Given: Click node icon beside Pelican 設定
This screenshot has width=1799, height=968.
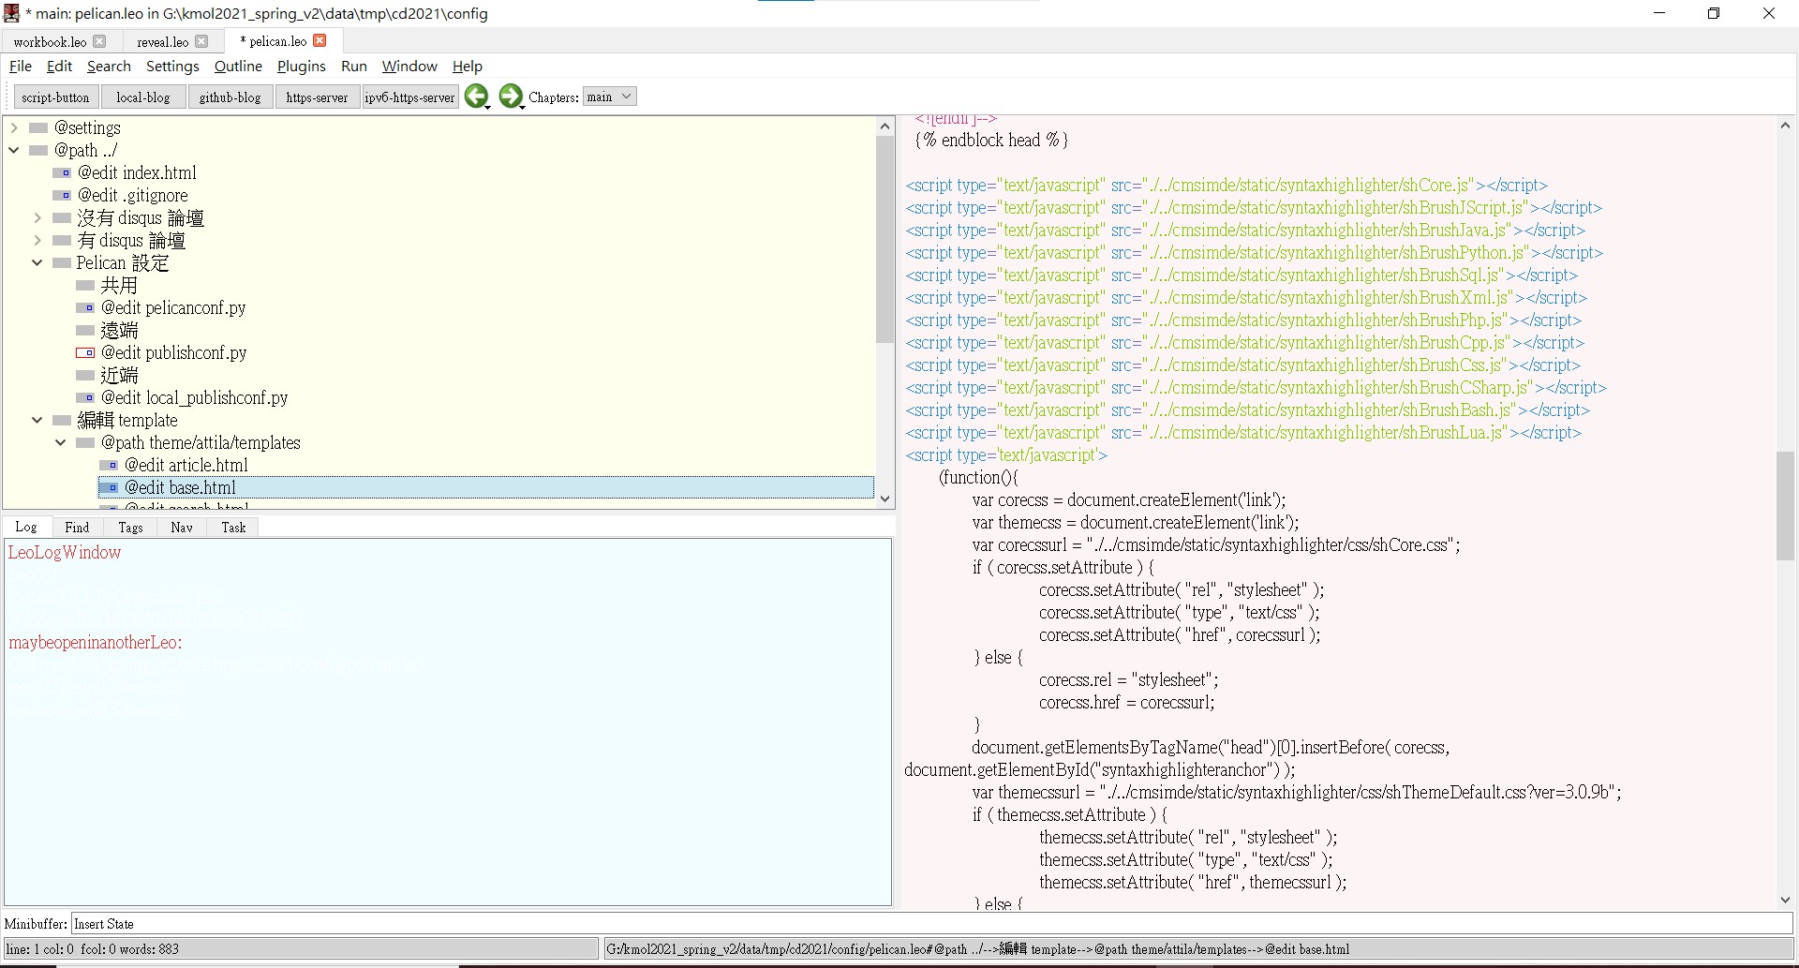Looking at the screenshot, I should (x=62, y=262).
